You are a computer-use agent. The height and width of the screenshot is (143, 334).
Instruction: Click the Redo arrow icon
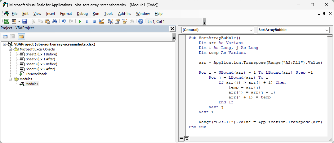(x=71, y=21)
